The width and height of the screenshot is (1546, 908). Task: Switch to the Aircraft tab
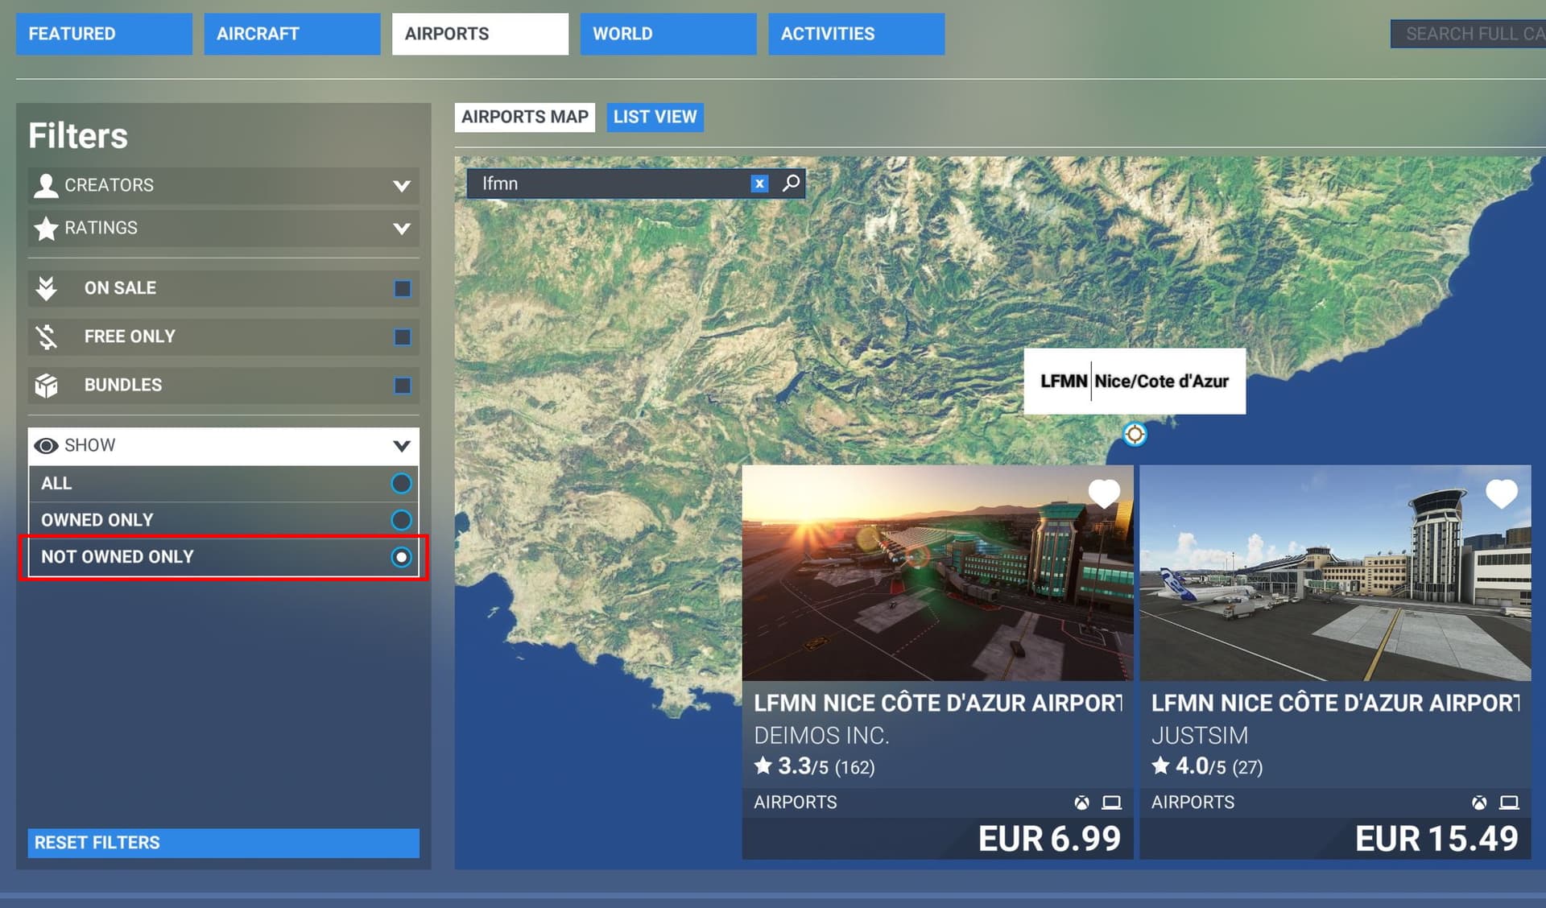[291, 34]
